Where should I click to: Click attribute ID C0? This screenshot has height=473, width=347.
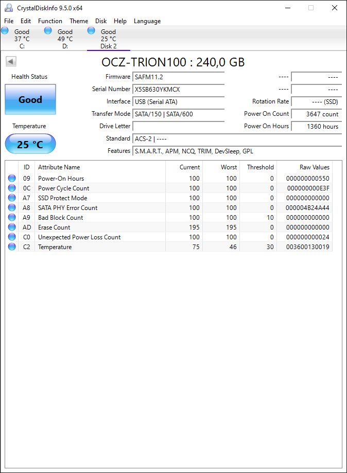(27, 237)
